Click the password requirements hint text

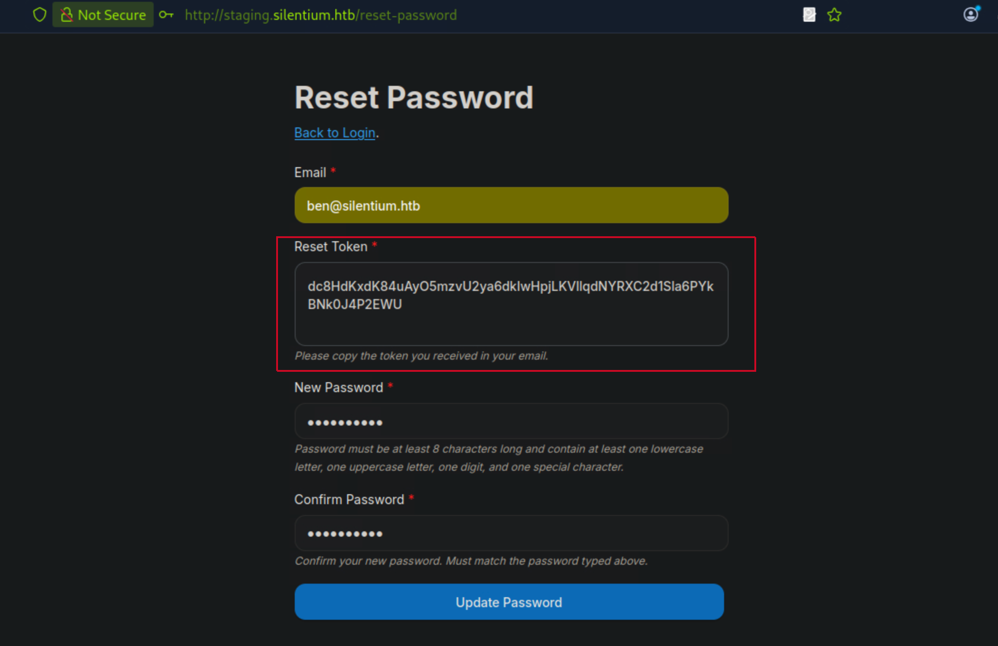(x=499, y=458)
